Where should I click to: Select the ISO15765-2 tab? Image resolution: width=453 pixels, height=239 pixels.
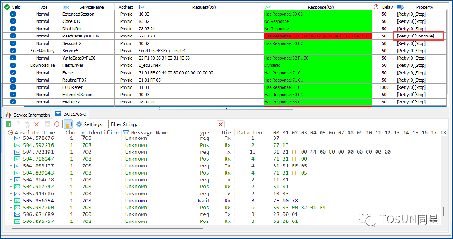pyautogui.click(x=71, y=114)
